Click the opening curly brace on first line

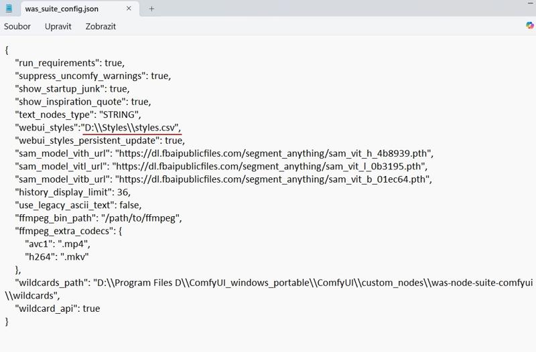point(7,50)
